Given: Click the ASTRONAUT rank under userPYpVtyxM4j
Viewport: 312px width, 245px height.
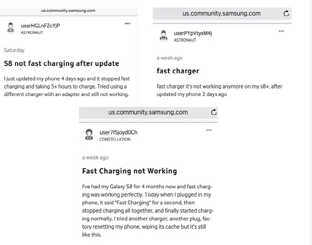Looking at the screenshot, I should point(185,40).
